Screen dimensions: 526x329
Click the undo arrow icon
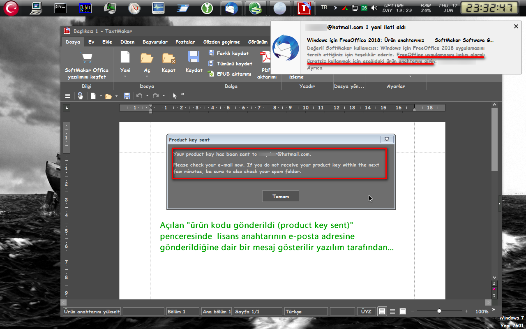coord(139,96)
